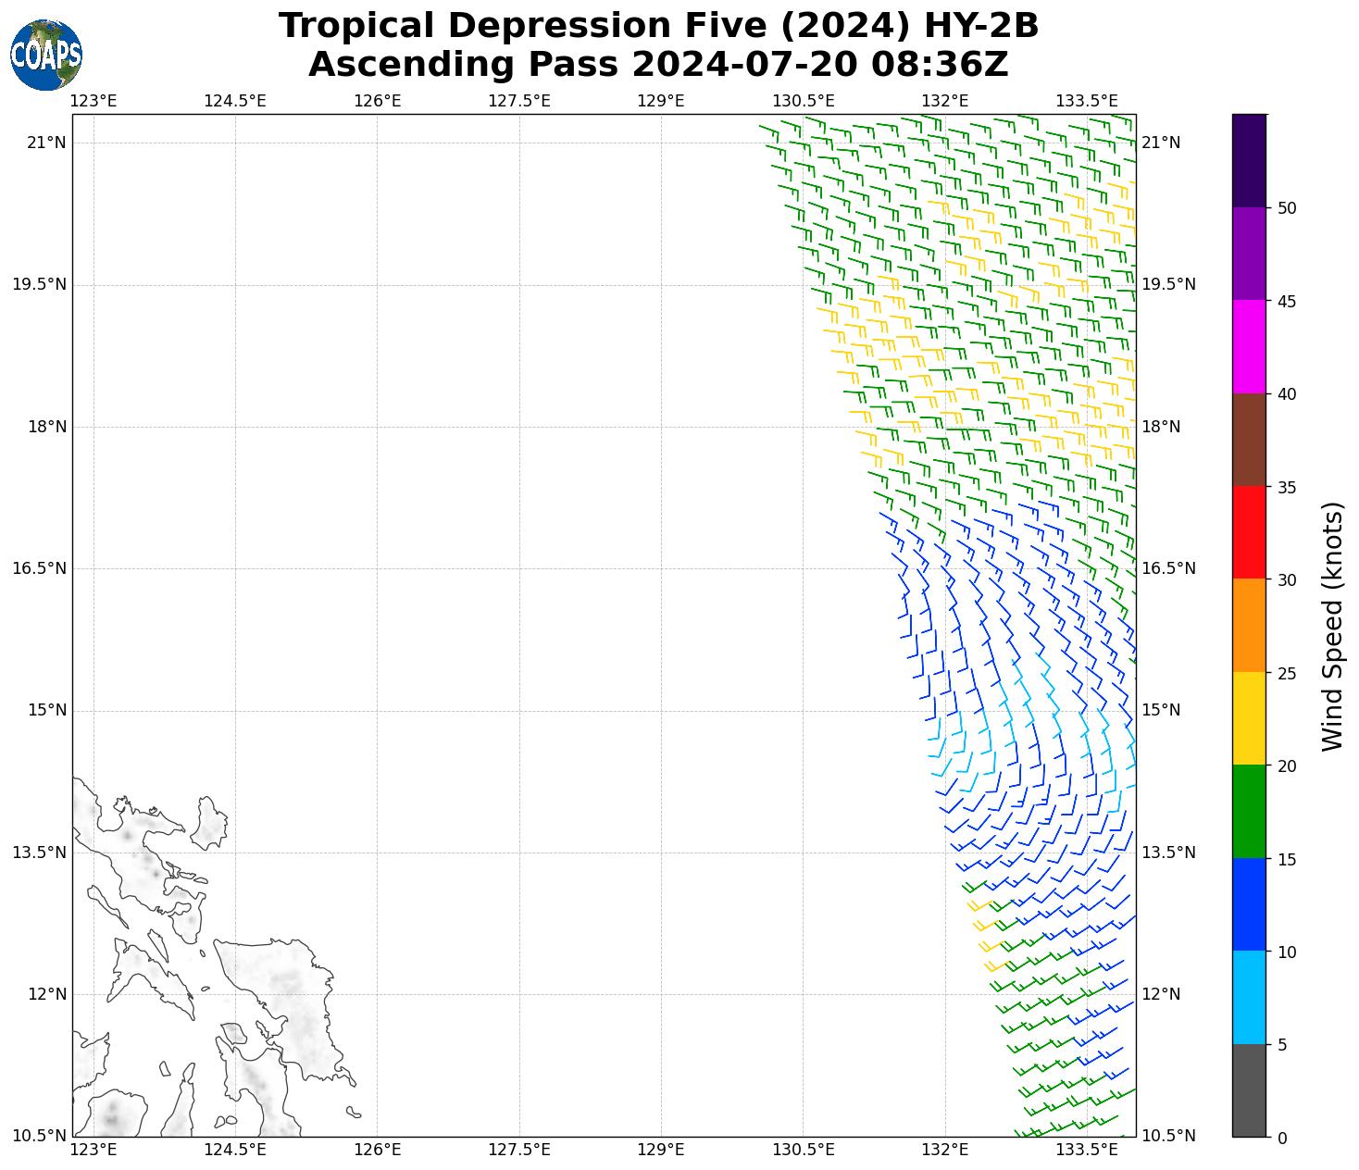Select the light blue 5–10 knots swatch
1359x1170 pixels.
coord(1249,997)
